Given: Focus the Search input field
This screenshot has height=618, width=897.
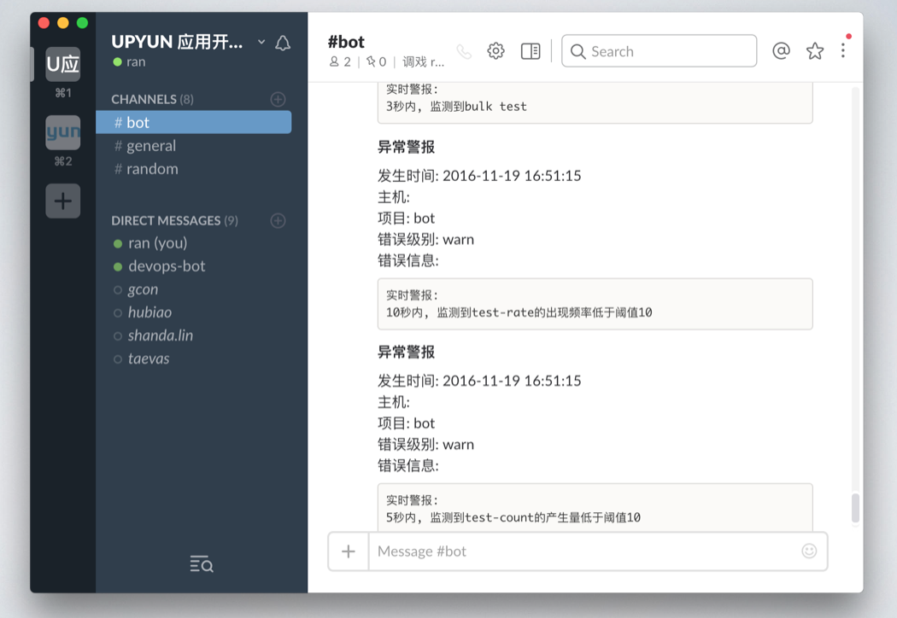Looking at the screenshot, I should [x=659, y=51].
